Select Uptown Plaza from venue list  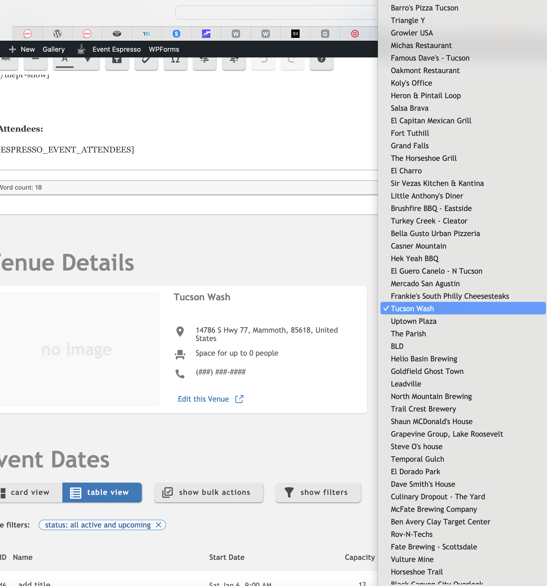[x=414, y=321]
